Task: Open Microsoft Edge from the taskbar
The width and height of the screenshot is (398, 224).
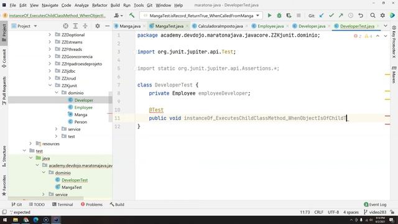Action: click(x=36, y=220)
